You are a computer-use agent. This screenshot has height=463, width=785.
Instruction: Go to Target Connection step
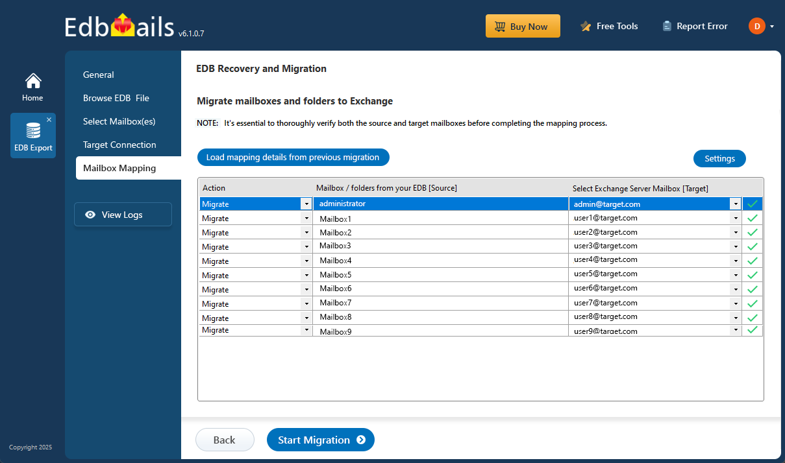(119, 145)
